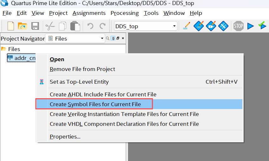
Task: Click the Cut scissors icon
Action: click(50, 26)
